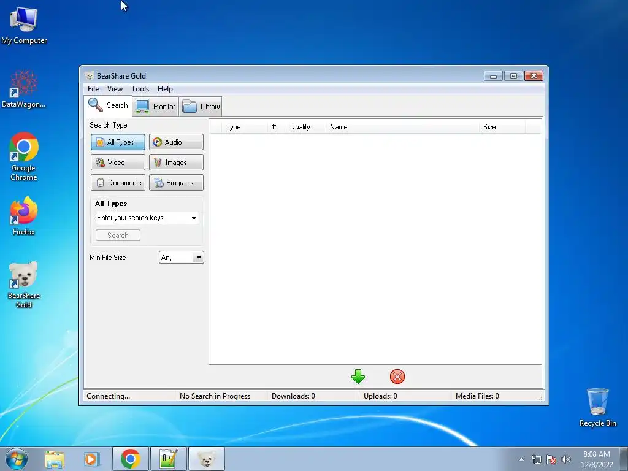The image size is (628, 471).
Task: Click the No Search in Progress status
Action: point(215,396)
